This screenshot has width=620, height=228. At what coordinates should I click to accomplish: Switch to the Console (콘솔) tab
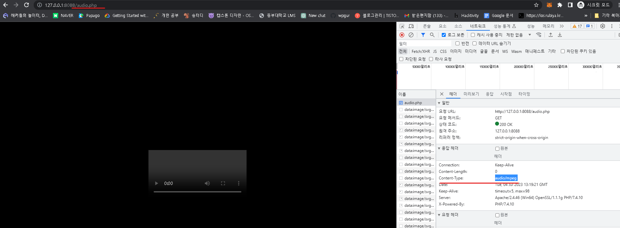427,26
